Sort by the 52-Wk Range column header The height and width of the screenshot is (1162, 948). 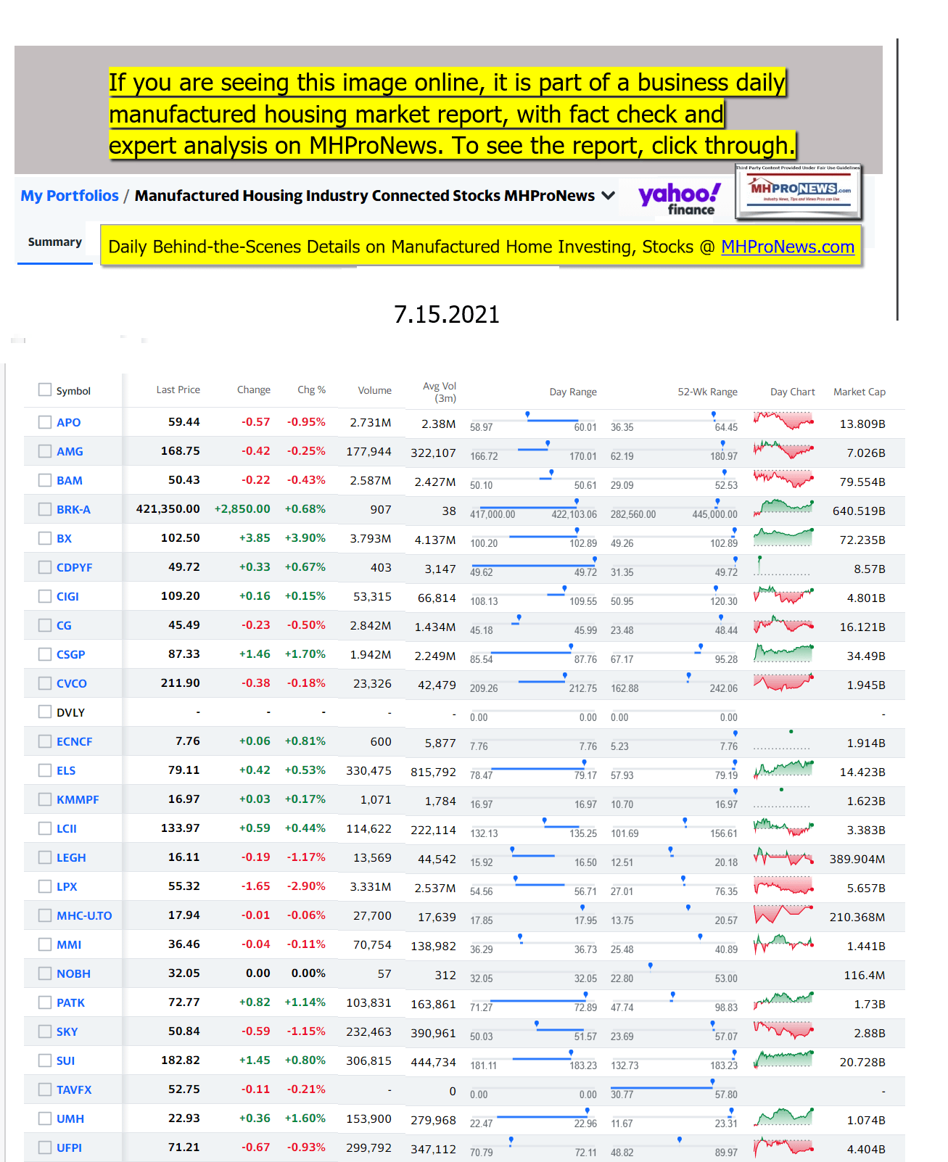pos(707,392)
